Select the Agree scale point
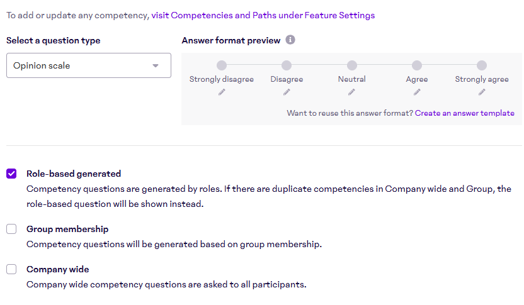This screenshot has width=524, height=305. pos(417,65)
